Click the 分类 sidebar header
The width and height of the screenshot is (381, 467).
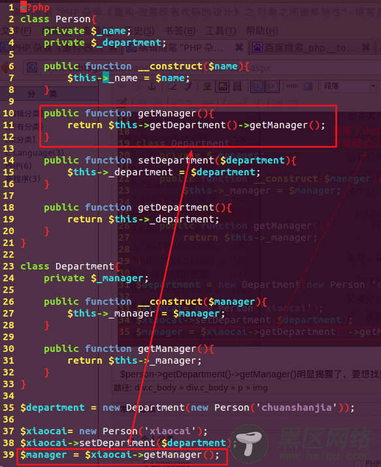click(x=42, y=94)
